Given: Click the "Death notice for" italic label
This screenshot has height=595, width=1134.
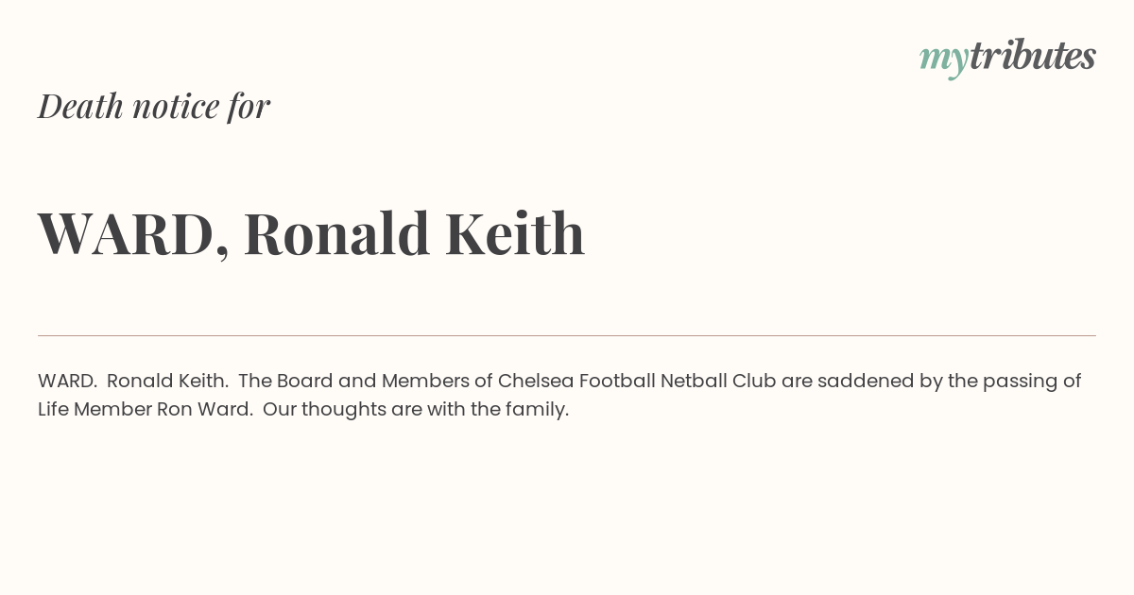Looking at the screenshot, I should click(x=154, y=106).
